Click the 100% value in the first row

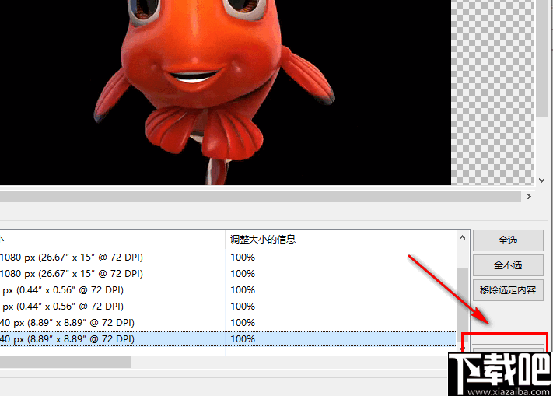243,257
